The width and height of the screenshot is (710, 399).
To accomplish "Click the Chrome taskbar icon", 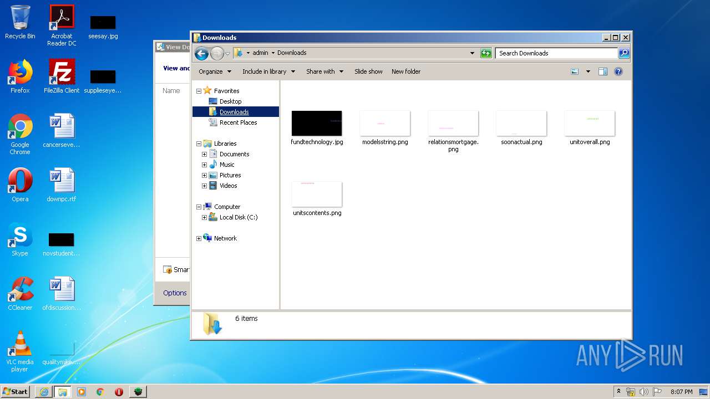I will 100,392.
